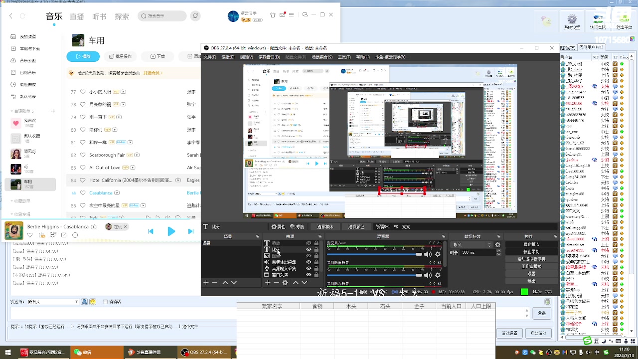Show the hidden image source in OBS
The width and height of the screenshot is (638, 359).
click(309, 256)
